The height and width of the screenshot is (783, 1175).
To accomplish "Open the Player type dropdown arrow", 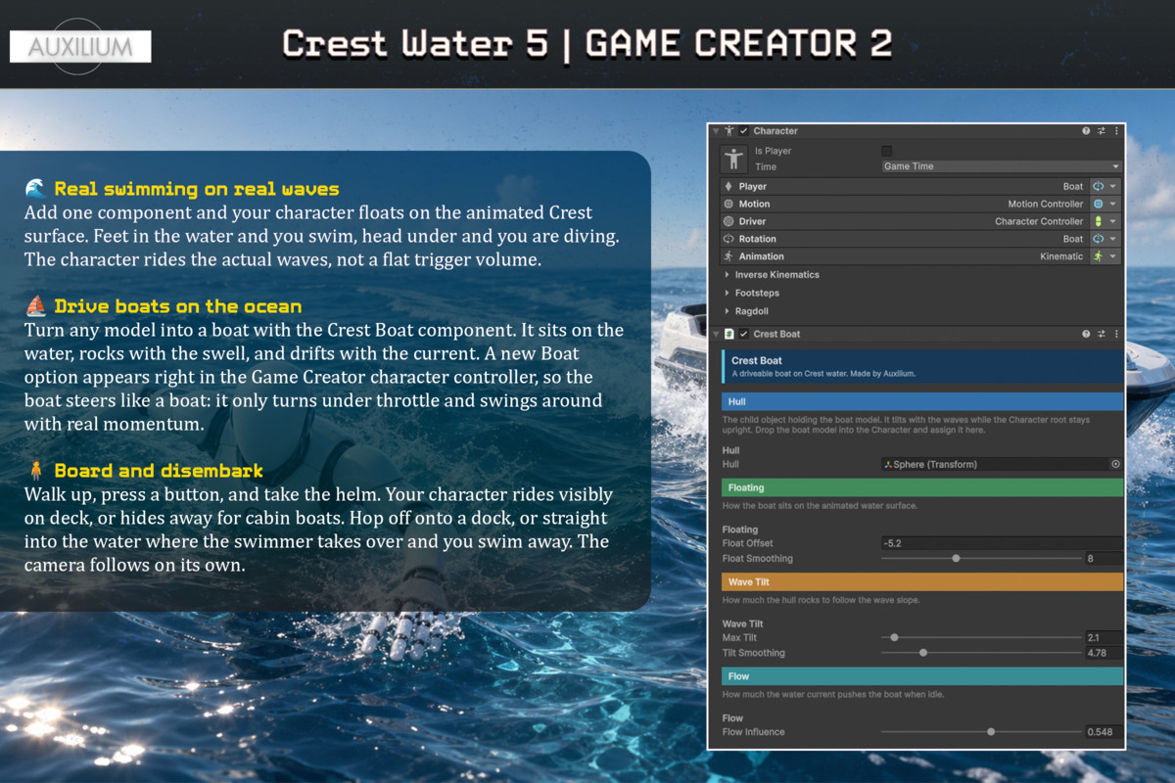I will point(1113,186).
